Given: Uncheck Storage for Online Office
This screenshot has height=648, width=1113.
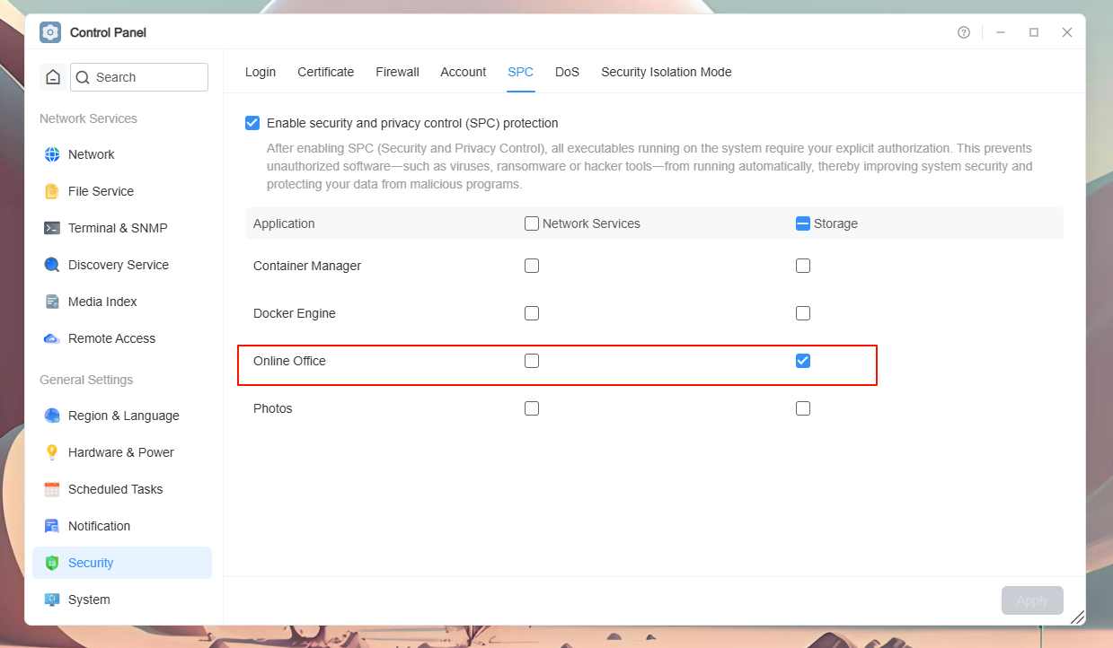Looking at the screenshot, I should [x=803, y=361].
